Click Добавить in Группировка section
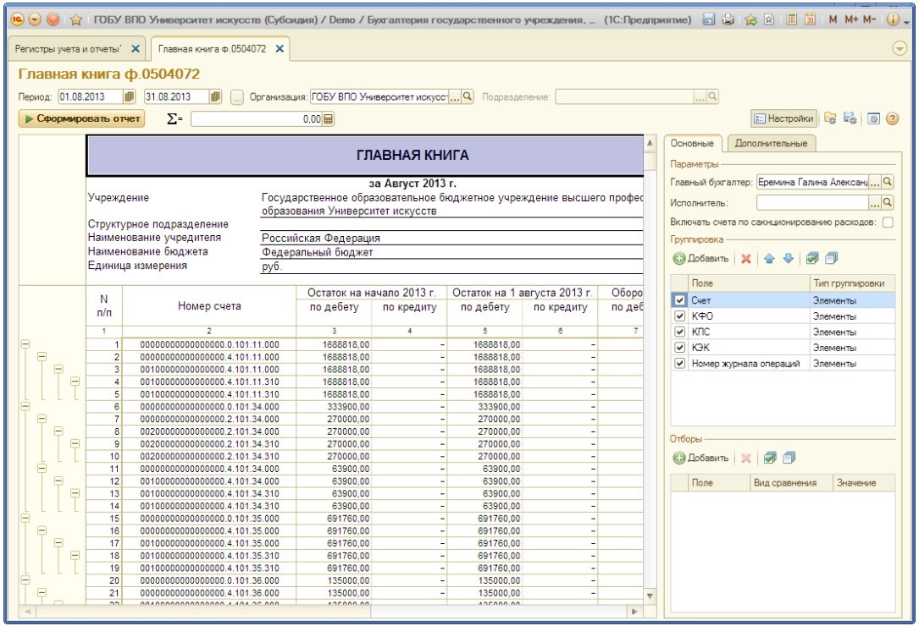The width and height of the screenshot is (919, 626). click(x=701, y=258)
